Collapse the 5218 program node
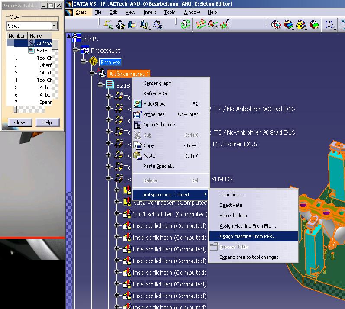Viewport: 345px width, 309px height. click(100, 85)
